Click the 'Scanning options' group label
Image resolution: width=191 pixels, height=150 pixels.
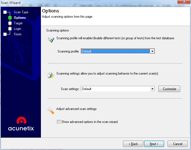[x=57, y=30]
